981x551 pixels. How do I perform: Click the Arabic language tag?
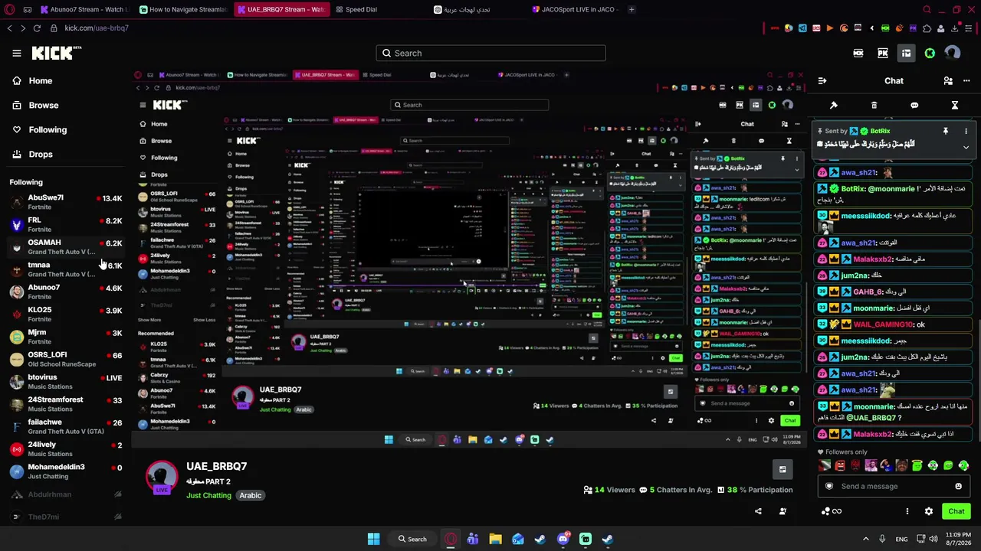pyautogui.click(x=251, y=495)
